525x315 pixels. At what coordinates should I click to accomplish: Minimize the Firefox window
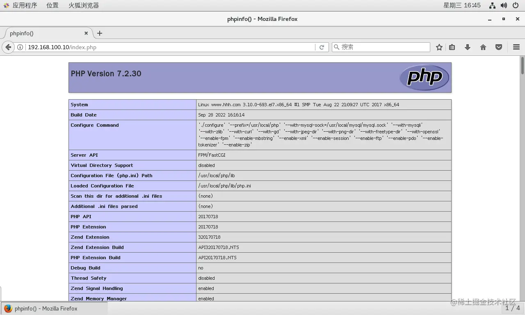coord(490,19)
